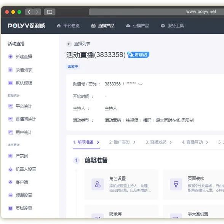224x224 pixels.
Task: Click the 用户统计 chart icon
Action: 10,133
